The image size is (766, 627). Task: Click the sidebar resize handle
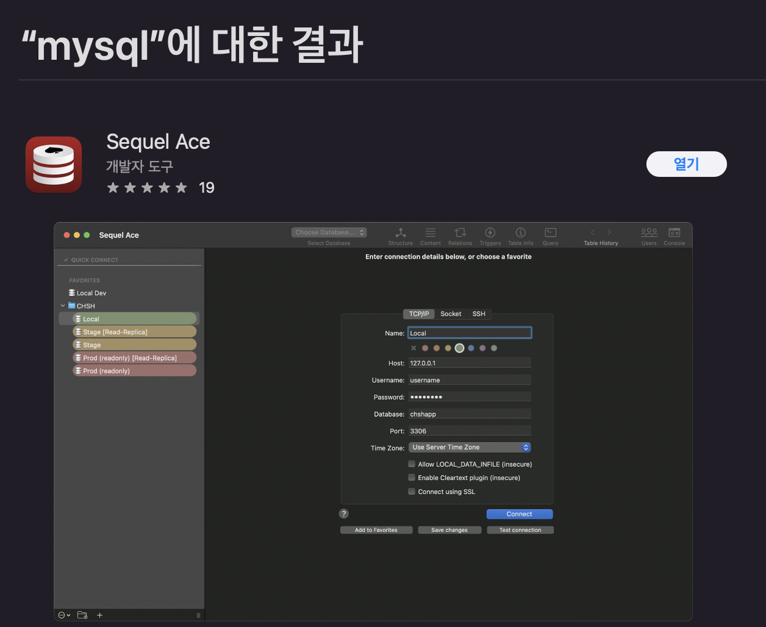point(198,615)
